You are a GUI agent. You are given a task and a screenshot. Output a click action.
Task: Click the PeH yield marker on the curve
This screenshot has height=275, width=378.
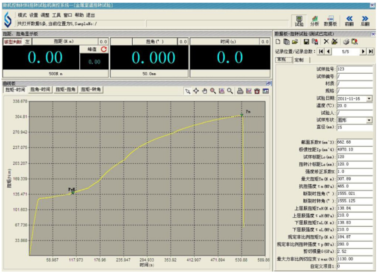click(73, 193)
